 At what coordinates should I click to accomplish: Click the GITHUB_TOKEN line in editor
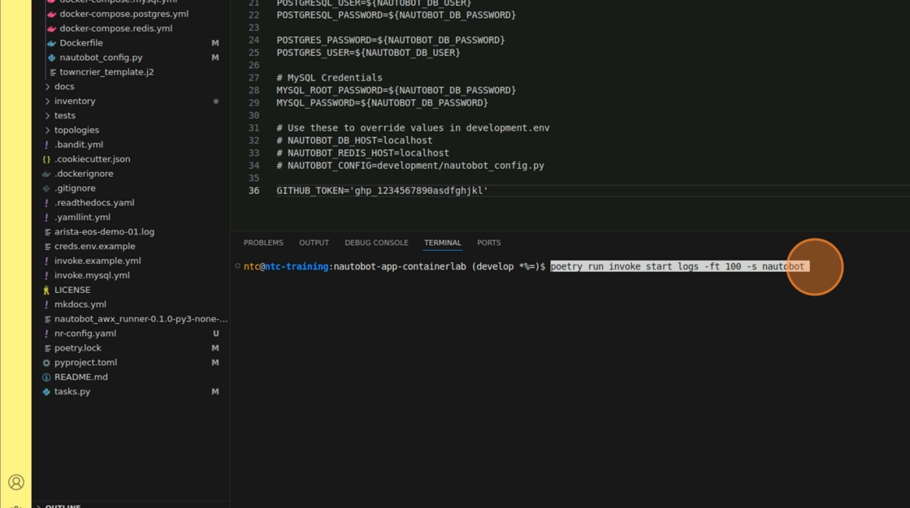tap(383, 190)
